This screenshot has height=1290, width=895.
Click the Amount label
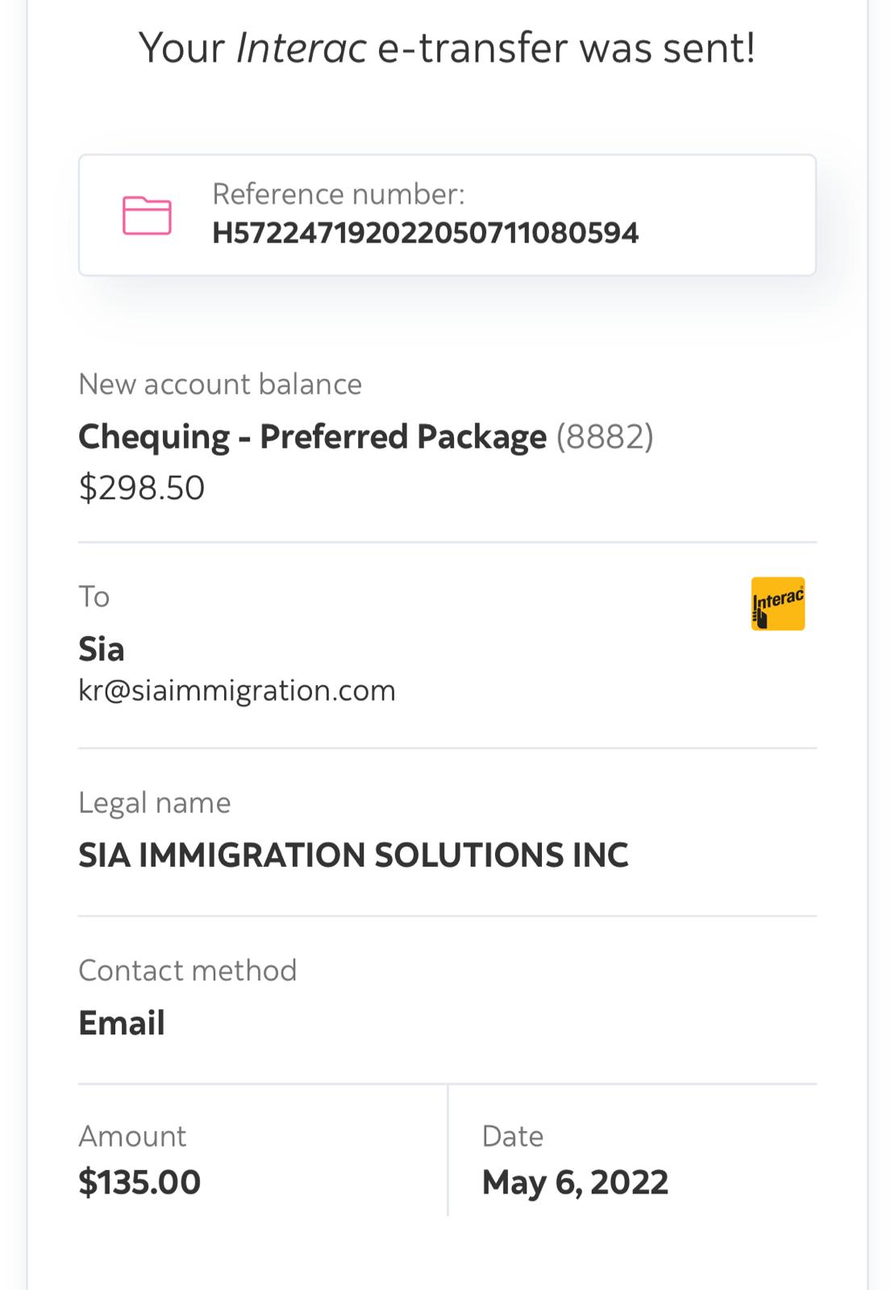[132, 1136]
